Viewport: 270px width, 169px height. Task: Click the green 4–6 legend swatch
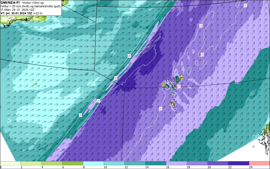[x=52, y=163]
